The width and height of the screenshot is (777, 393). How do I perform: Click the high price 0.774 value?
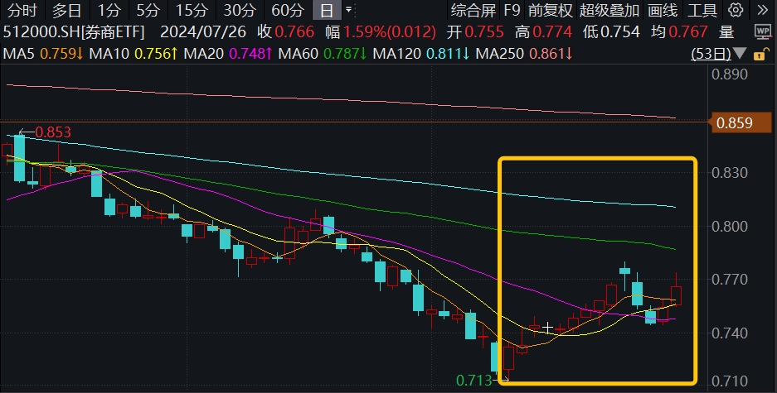(551, 32)
